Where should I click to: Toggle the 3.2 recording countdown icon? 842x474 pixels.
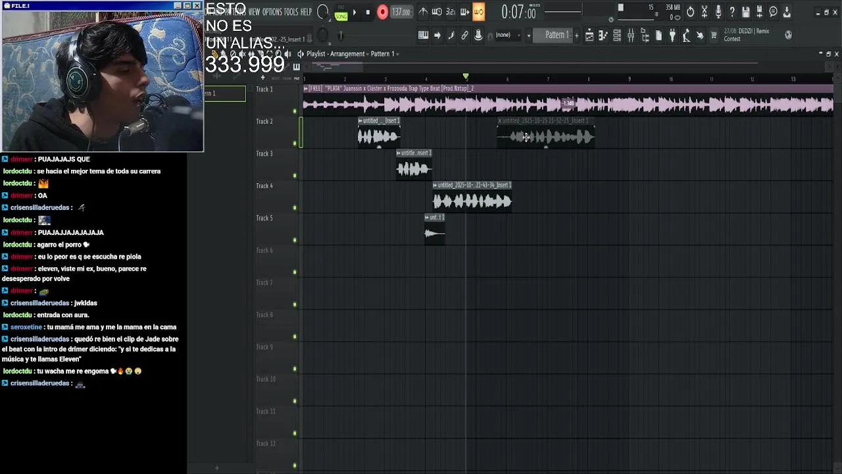(x=451, y=12)
